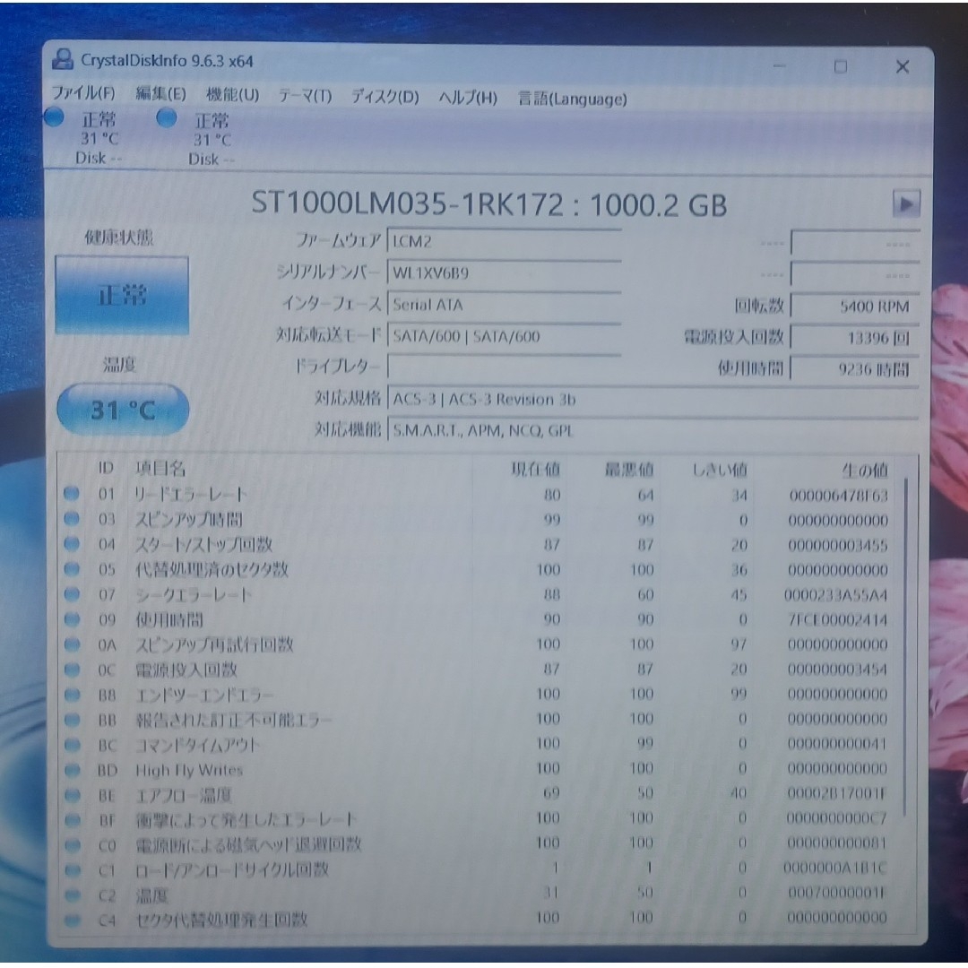Click status icon for attribute C2 温度

pos(73,895)
